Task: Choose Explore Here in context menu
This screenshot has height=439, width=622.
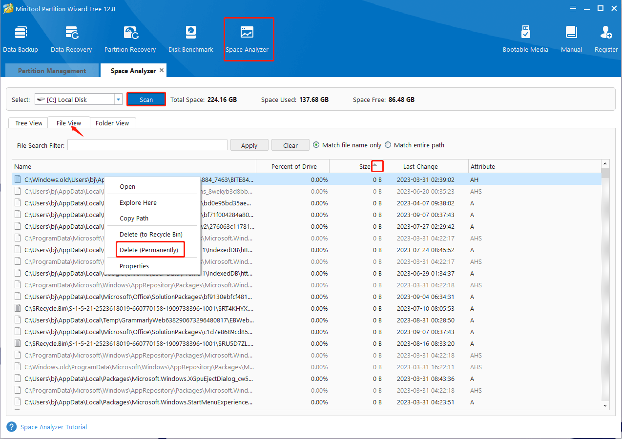Action: 152,202
